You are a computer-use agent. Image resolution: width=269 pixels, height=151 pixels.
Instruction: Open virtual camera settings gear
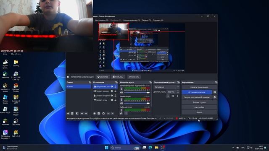click(x=215, y=97)
